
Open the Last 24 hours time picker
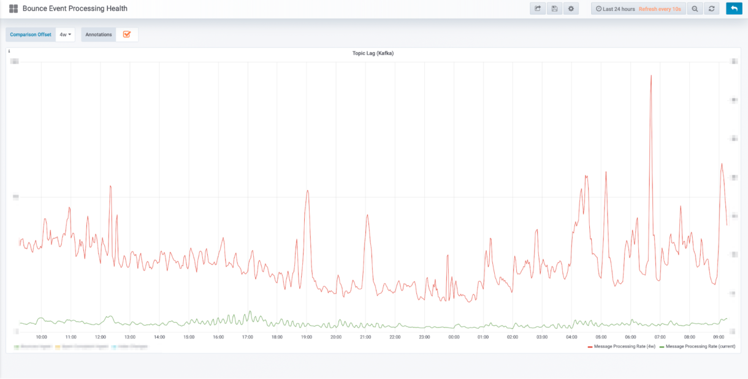tap(615, 9)
